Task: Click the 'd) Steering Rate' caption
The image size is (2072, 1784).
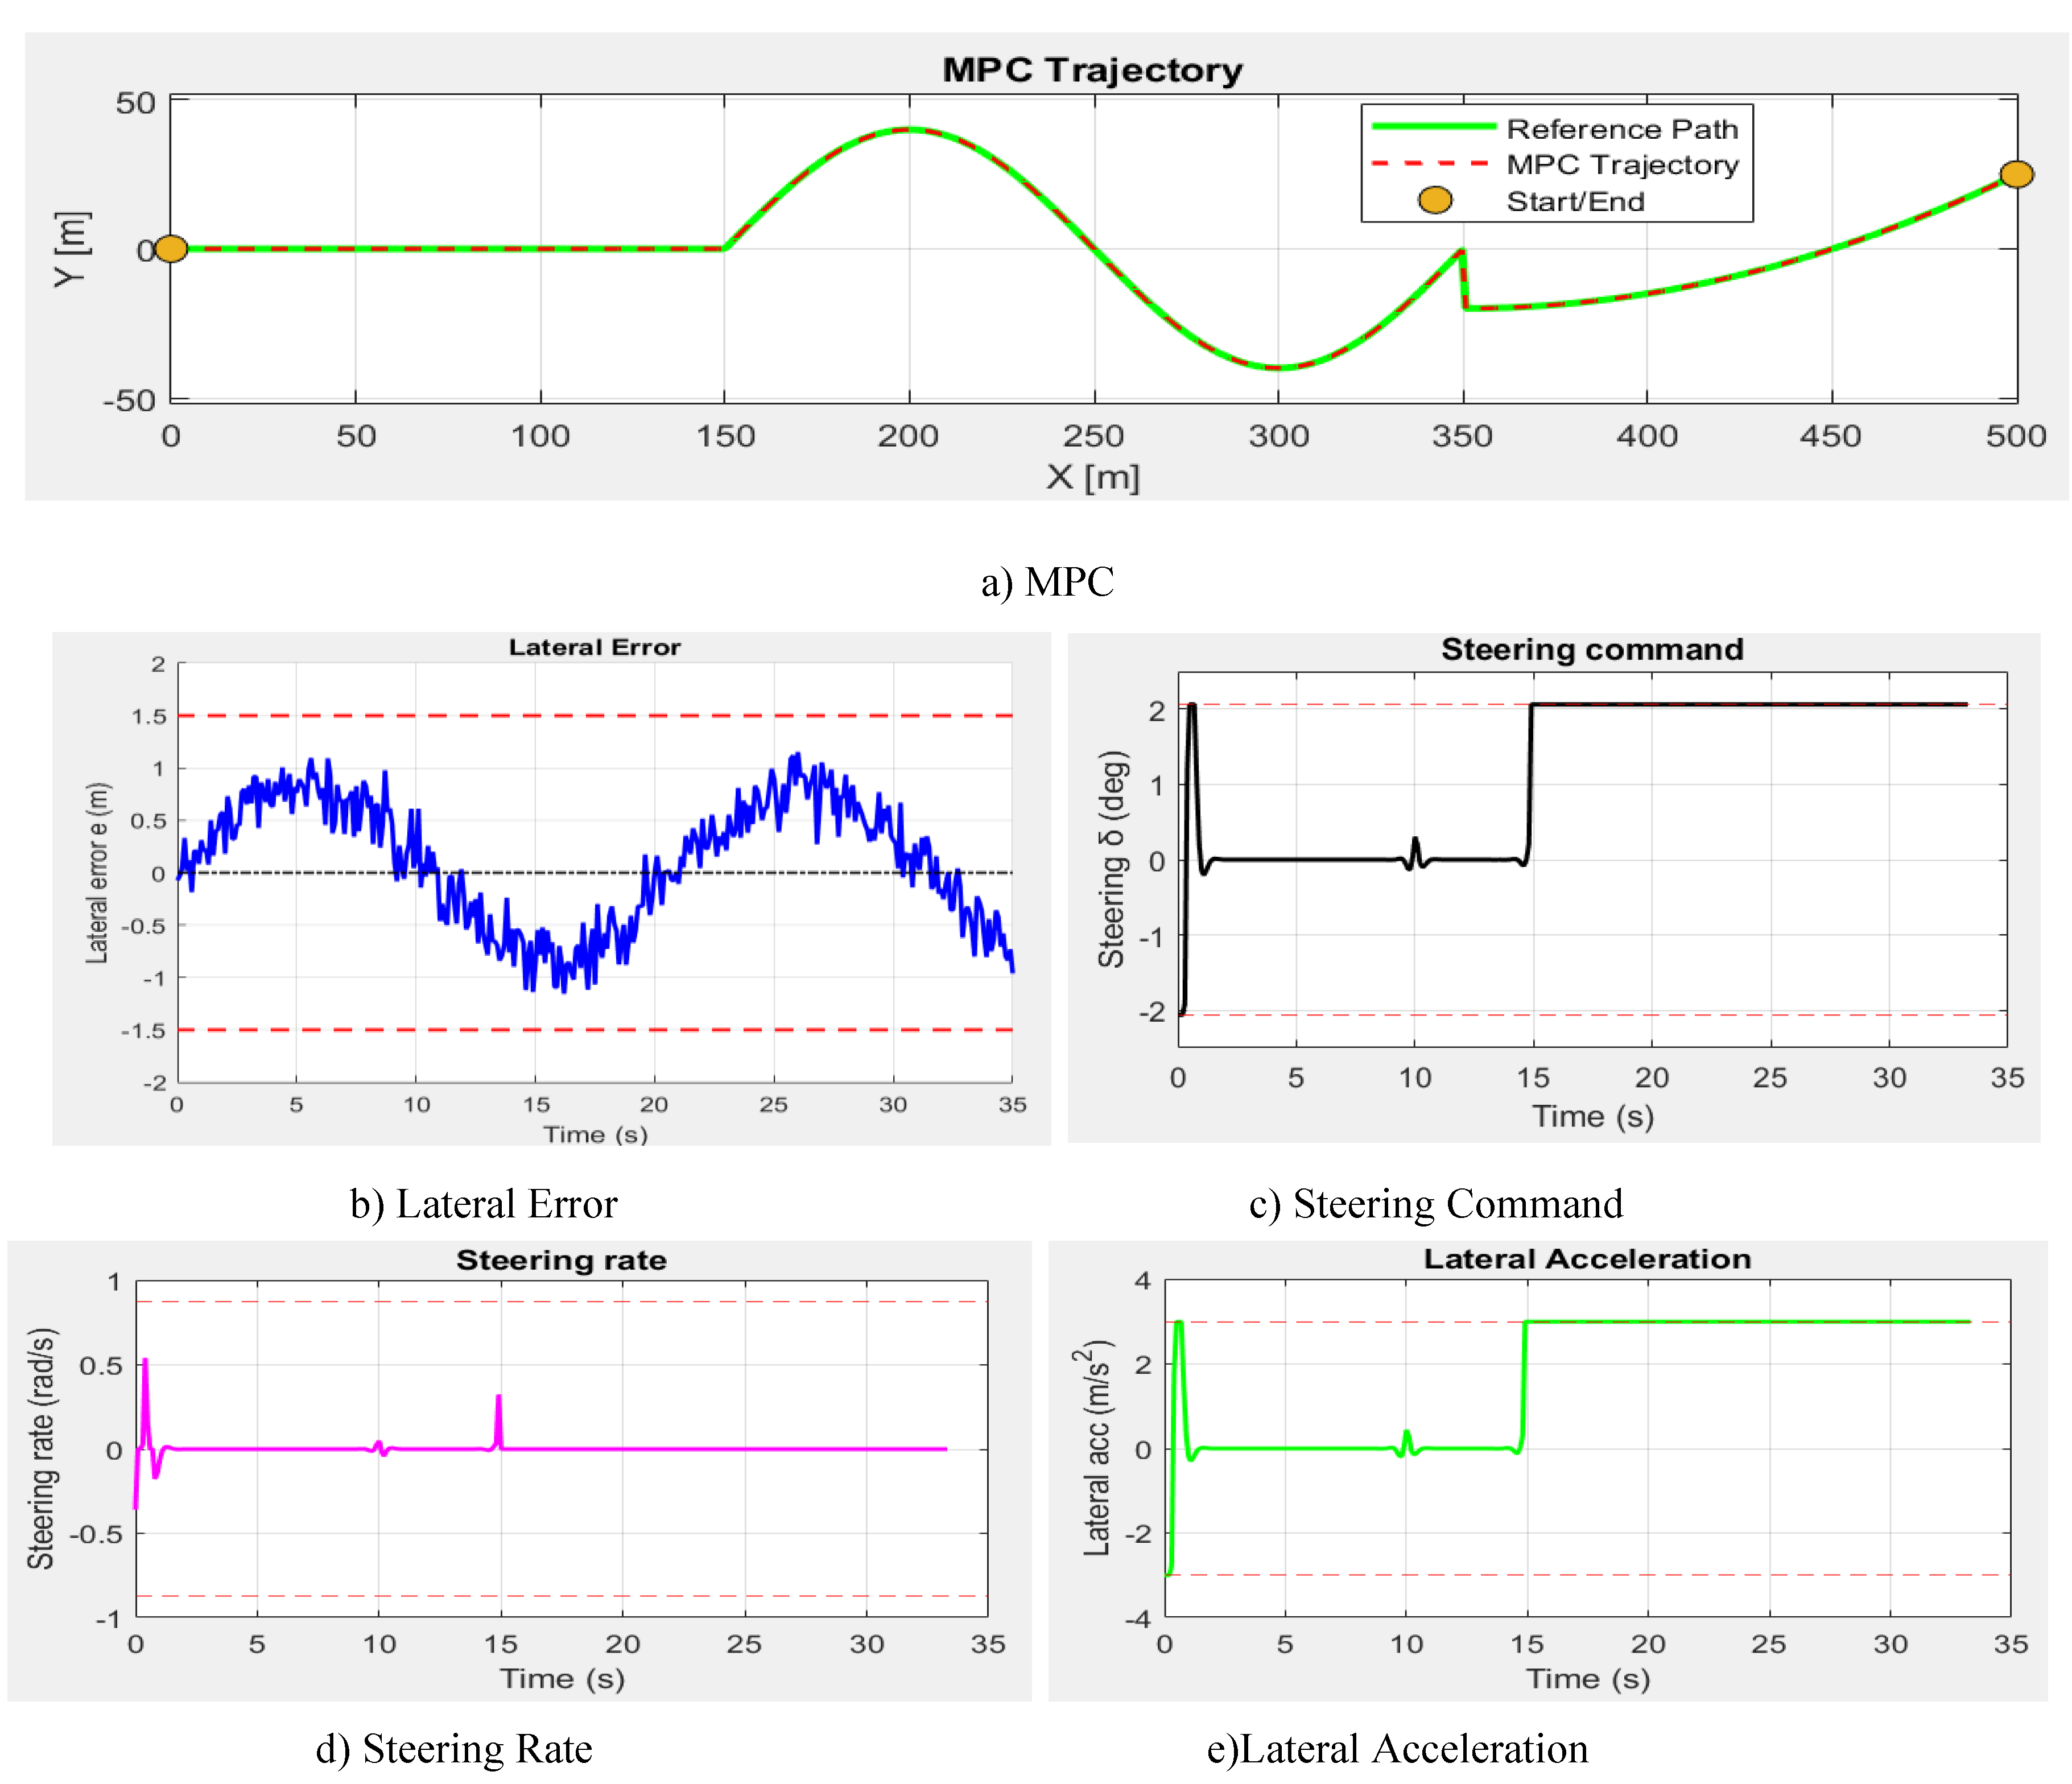Action: [454, 1748]
